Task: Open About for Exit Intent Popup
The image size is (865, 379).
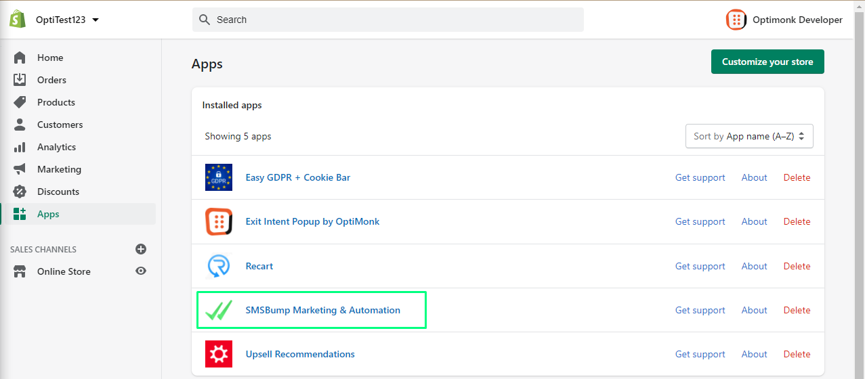Action: (x=754, y=221)
